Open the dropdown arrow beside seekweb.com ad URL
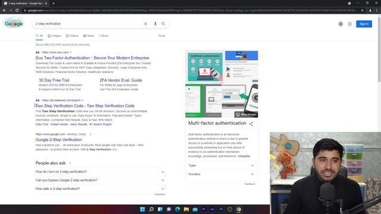Image resolution: width=381 pixels, height=214 pixels. [x=82, y=100]
